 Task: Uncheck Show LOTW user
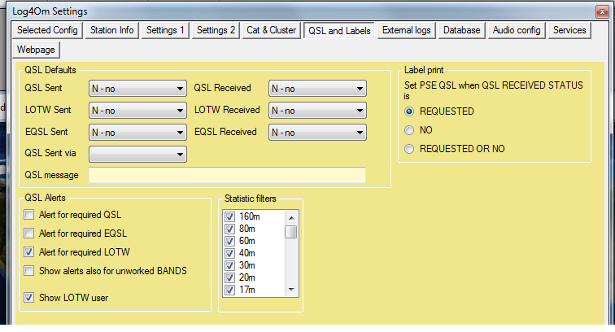(29, 298)
